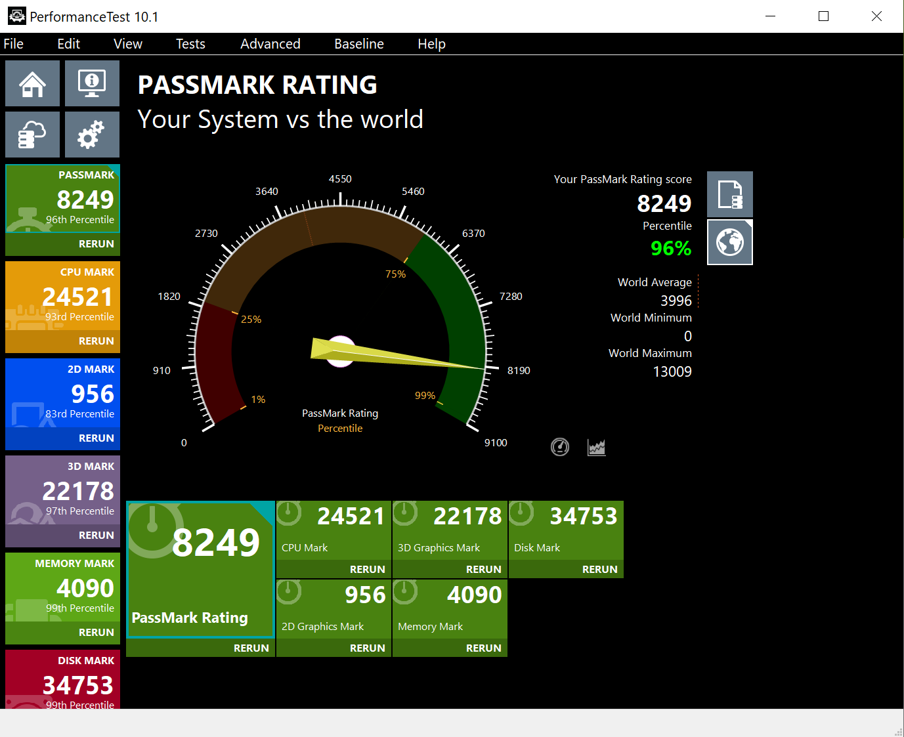Image resolution: width=904 pixels, height=737 pixels.
Task: Click the 22178 3D Graphics Mark tile
Action: click(450, 530)
